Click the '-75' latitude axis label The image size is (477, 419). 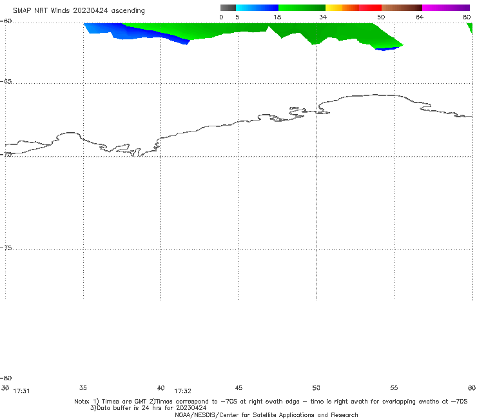(x=6, y=248)
